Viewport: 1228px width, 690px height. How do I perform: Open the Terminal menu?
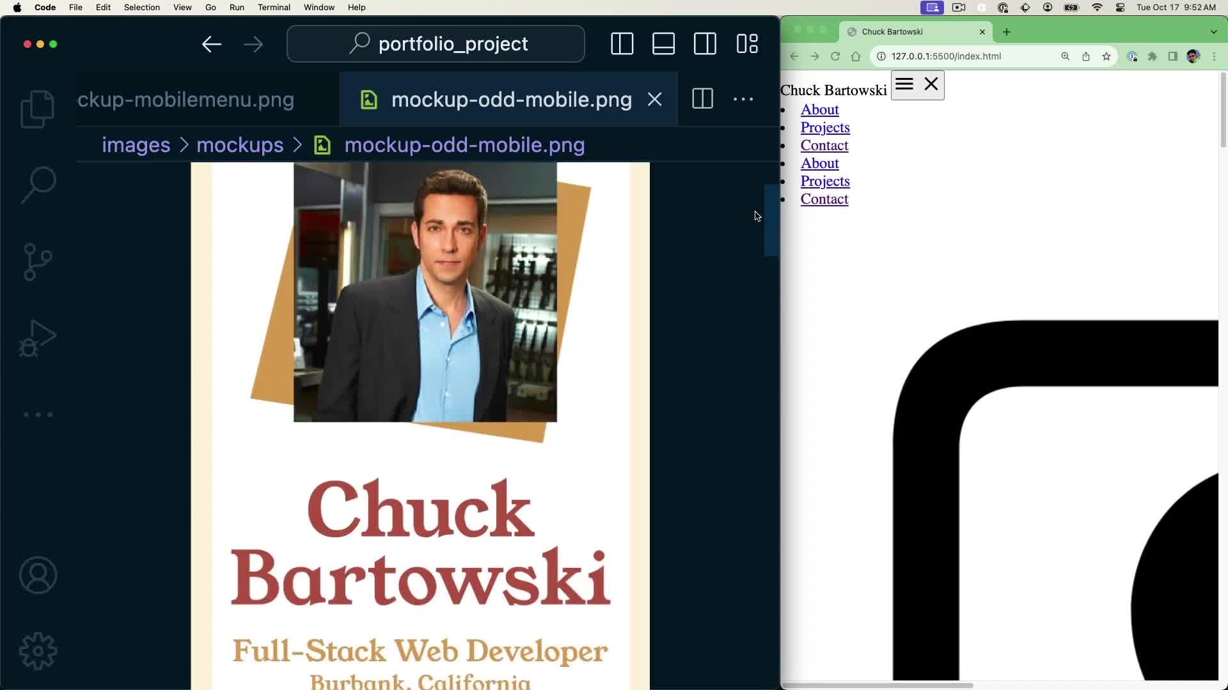[x=274, y=7]
